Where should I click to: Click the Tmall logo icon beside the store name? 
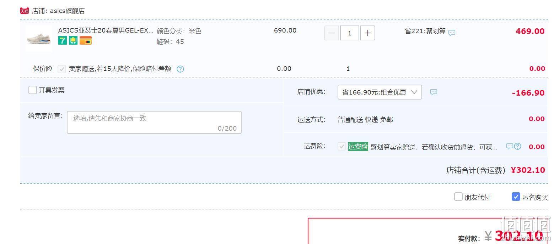pos(24,11)
